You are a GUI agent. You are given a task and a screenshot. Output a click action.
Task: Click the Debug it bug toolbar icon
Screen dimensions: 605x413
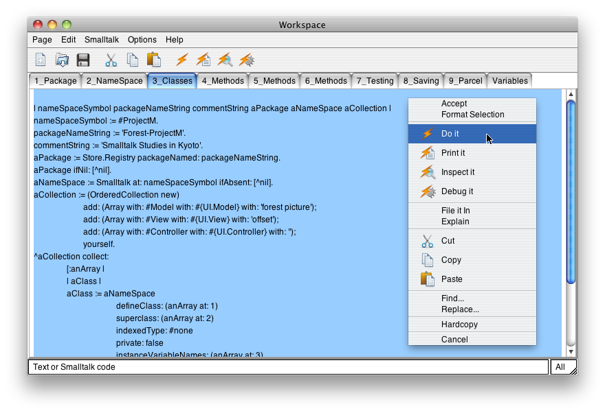(x=247, y=60)
